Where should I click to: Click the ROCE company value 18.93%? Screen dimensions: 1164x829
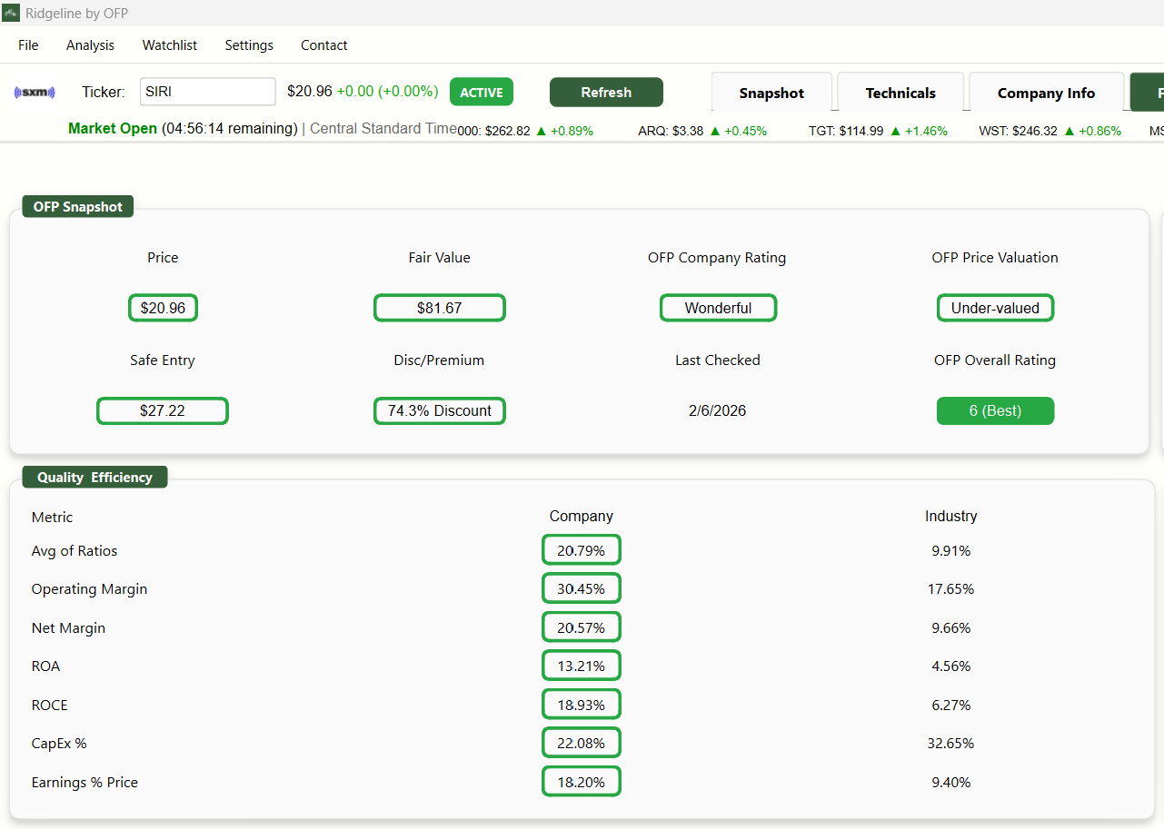(x=582, y=705)
